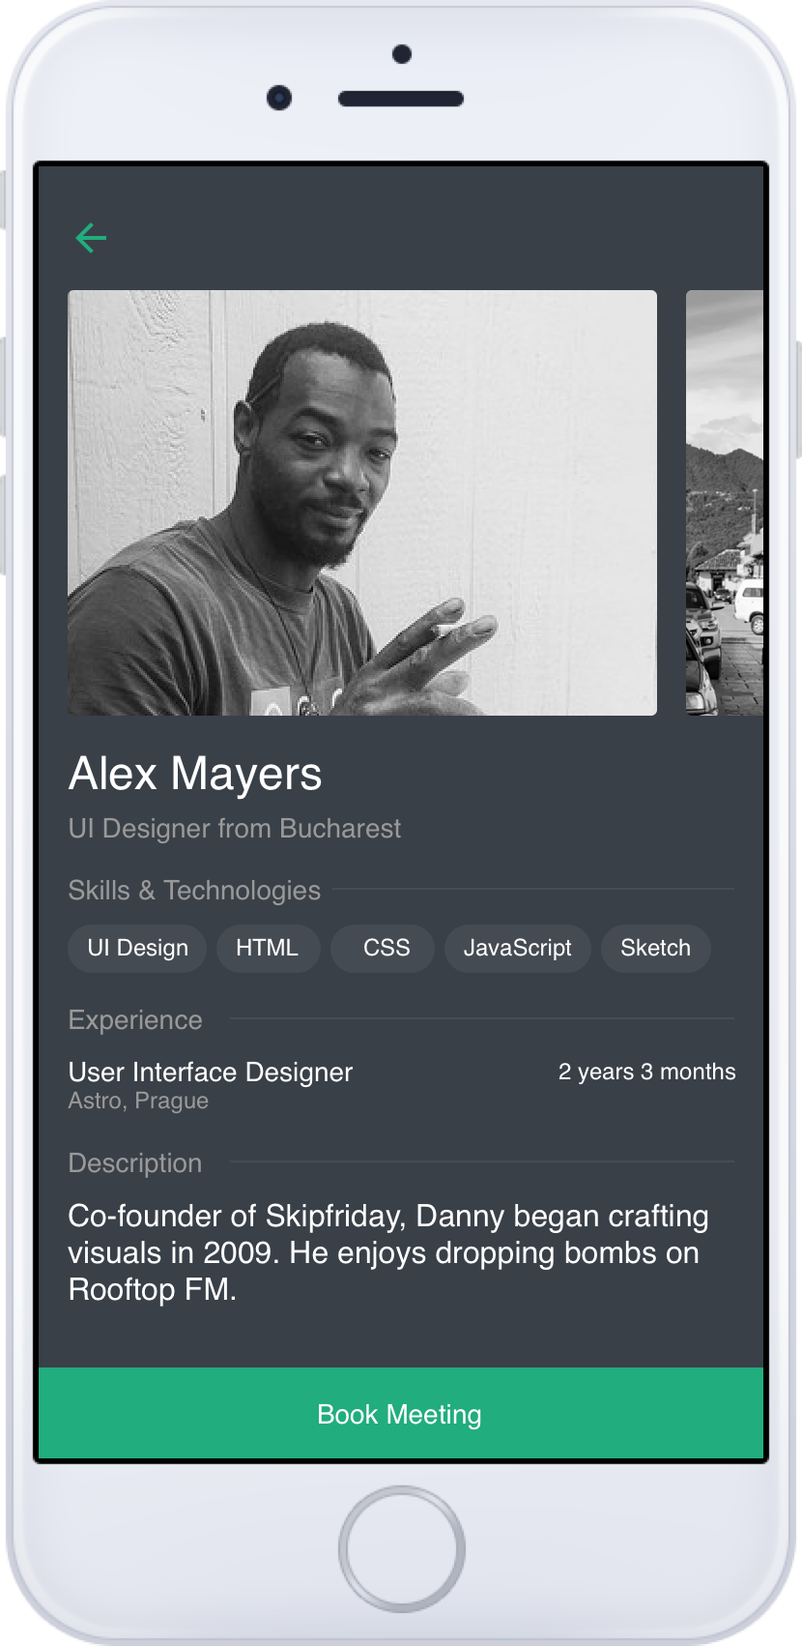Click the Description section header
This screenshot has height=1646, width=802.
tap(135, 1162)
